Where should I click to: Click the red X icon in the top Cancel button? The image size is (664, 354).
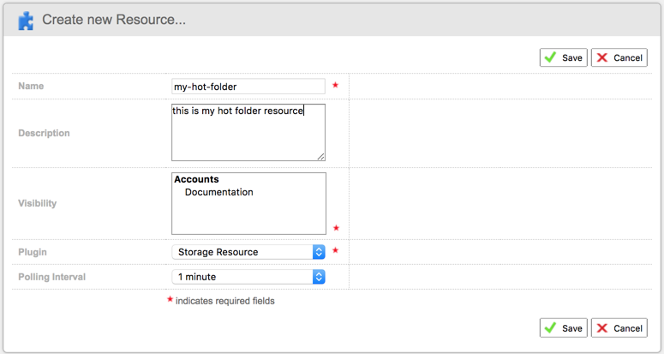click(601, 57)
